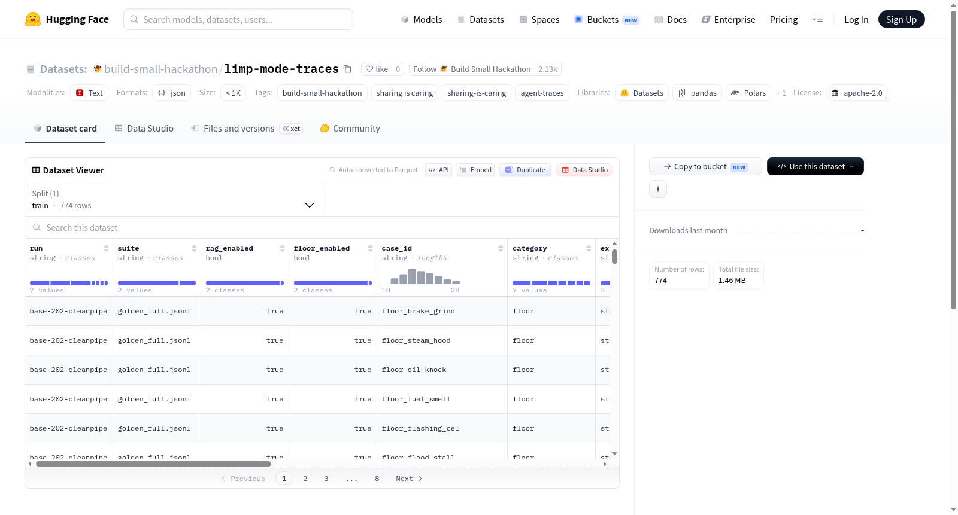The width and height of the screenshot is (958, 515).
Task: Sort the category column
Action: pos(589,248)
